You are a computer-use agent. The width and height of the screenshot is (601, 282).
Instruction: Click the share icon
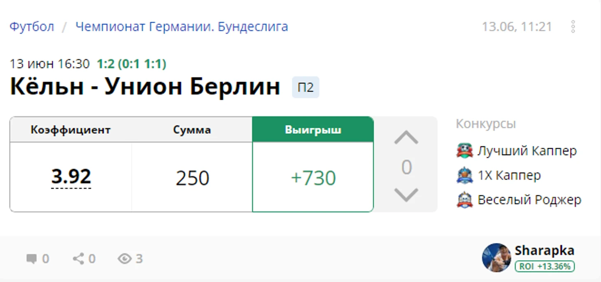point(78,259)
